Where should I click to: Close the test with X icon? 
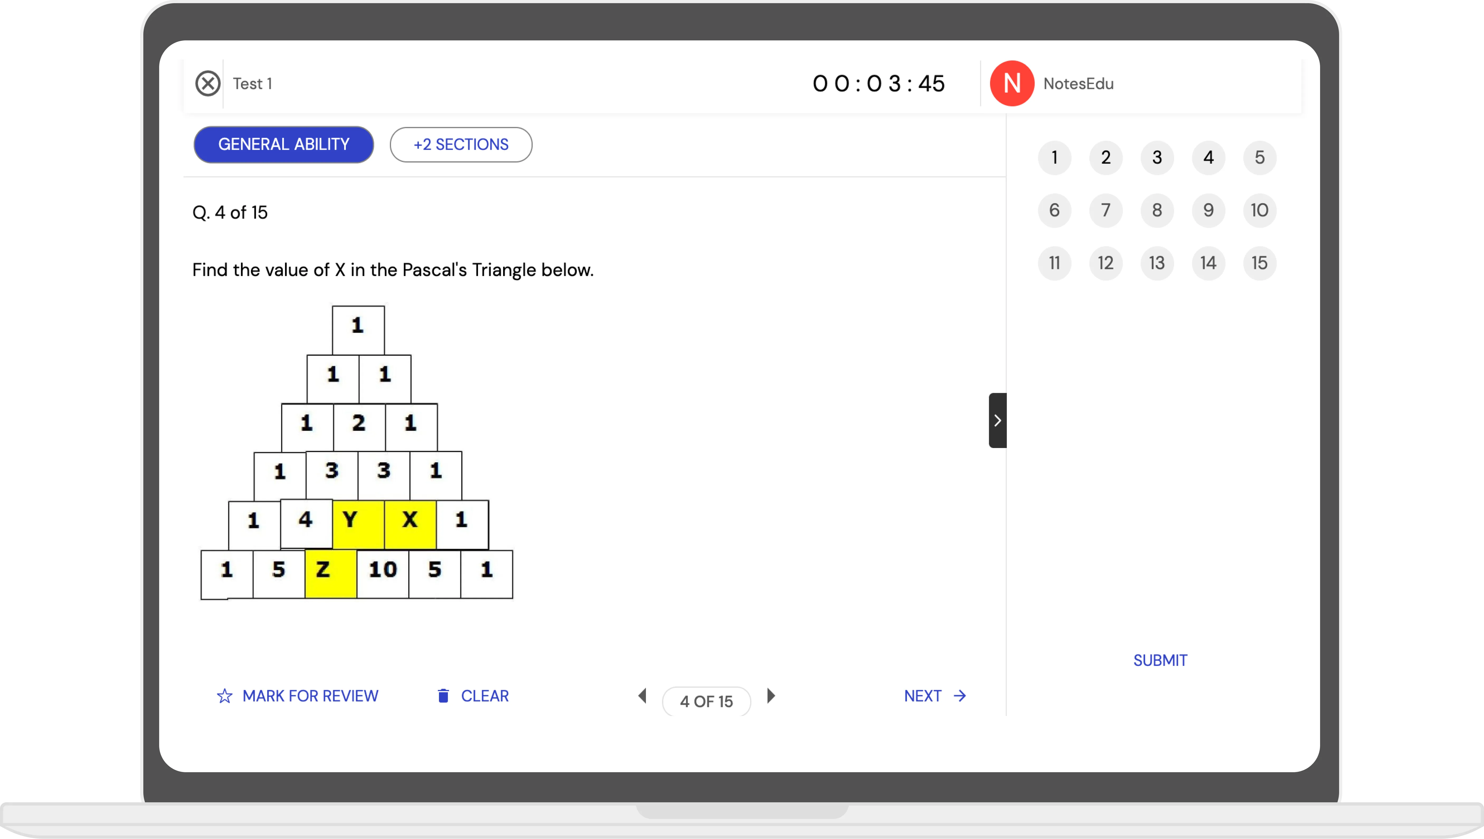(x=207, y=83)
